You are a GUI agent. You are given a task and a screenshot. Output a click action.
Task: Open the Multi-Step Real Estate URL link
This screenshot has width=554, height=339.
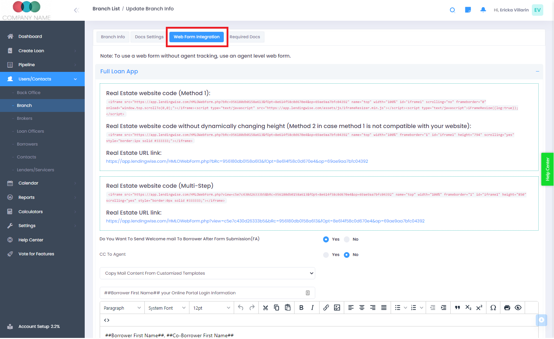(x=265, y=221)
